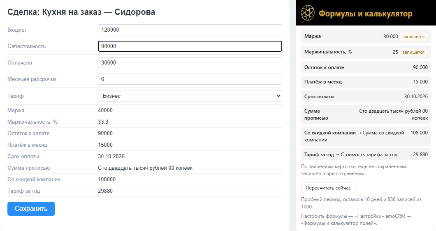Click the Остаток к оплате value 90000 in the card
This screenshot has height=231, width=436.
pos(105,134)
